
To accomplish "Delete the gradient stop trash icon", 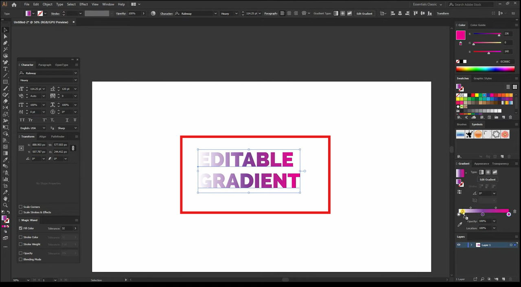I will pos(514,211).
